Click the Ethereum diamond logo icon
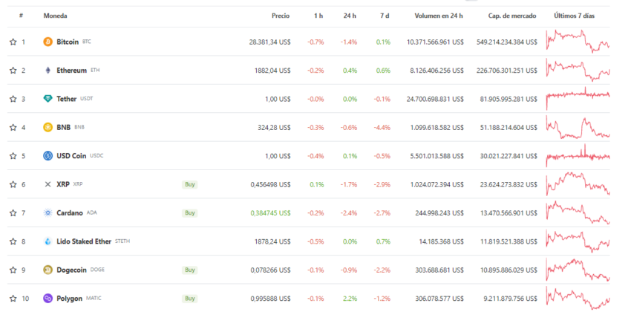The height and width of the screenshot is (312, 631). coord(48,71)
